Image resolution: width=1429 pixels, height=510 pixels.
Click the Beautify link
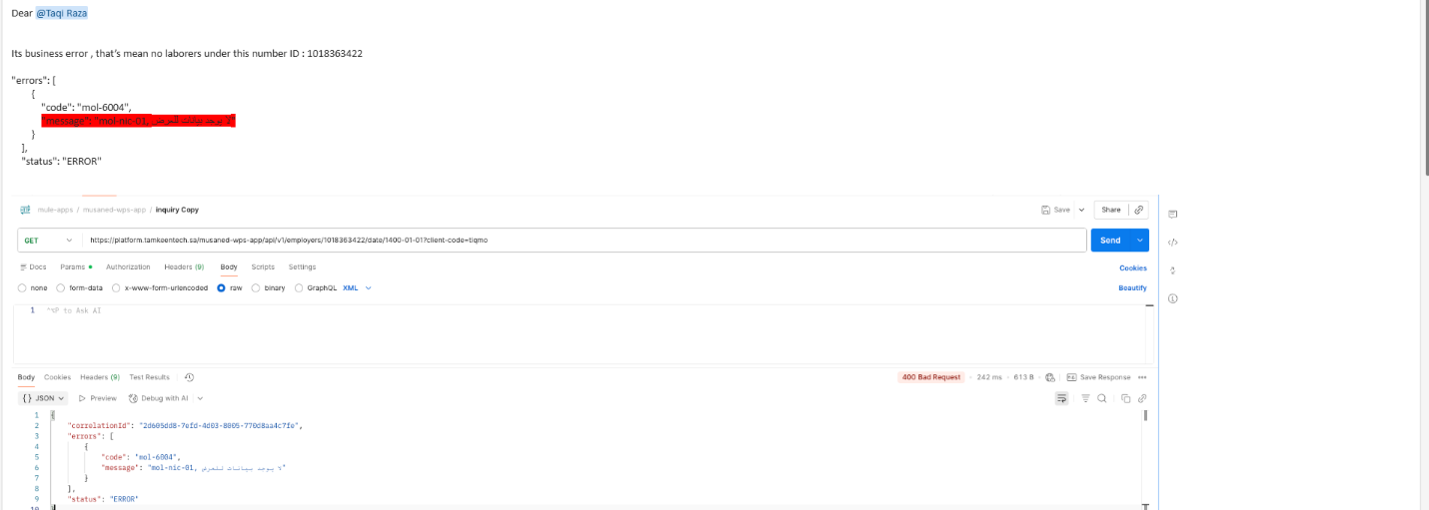coord(1132,287)
